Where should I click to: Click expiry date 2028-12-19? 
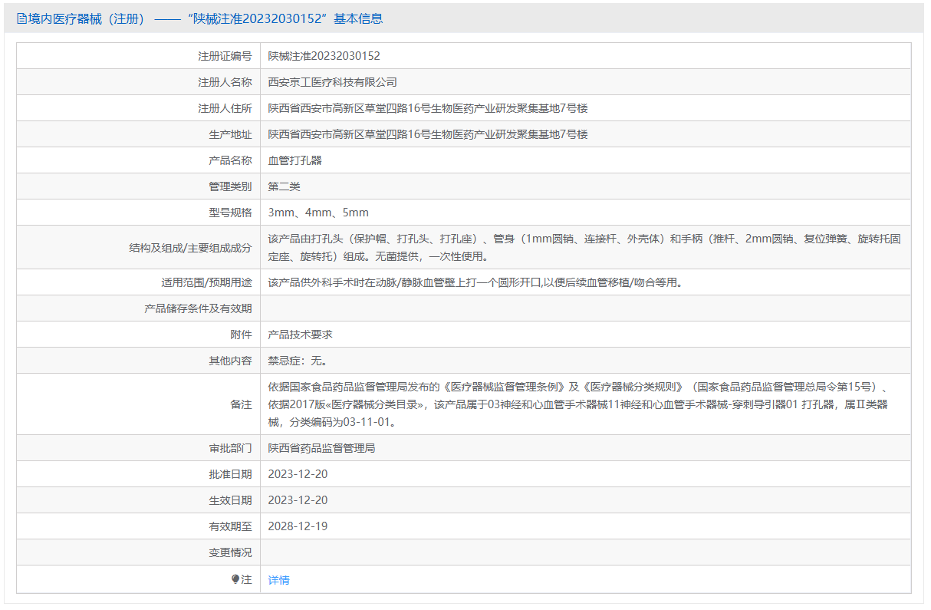[x=298, y=526]
